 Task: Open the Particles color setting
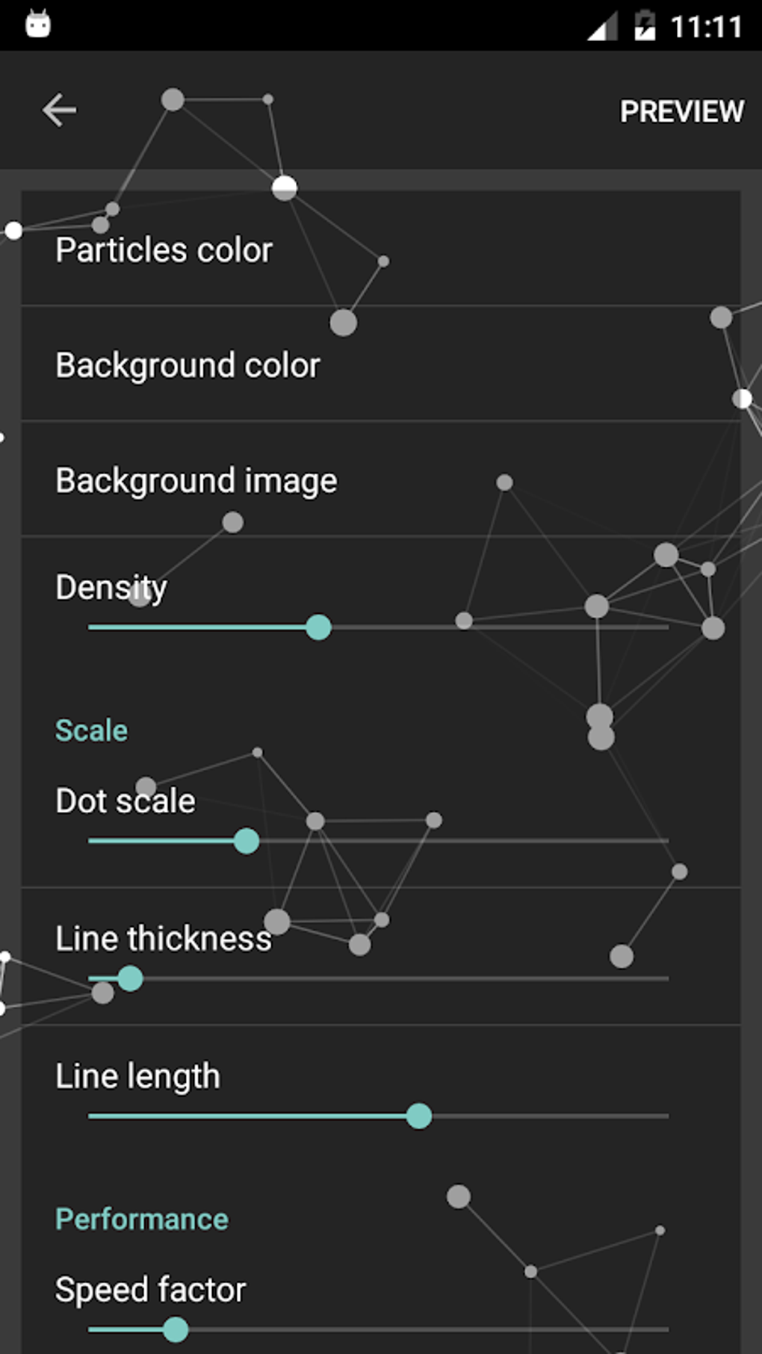coord(164,250)
